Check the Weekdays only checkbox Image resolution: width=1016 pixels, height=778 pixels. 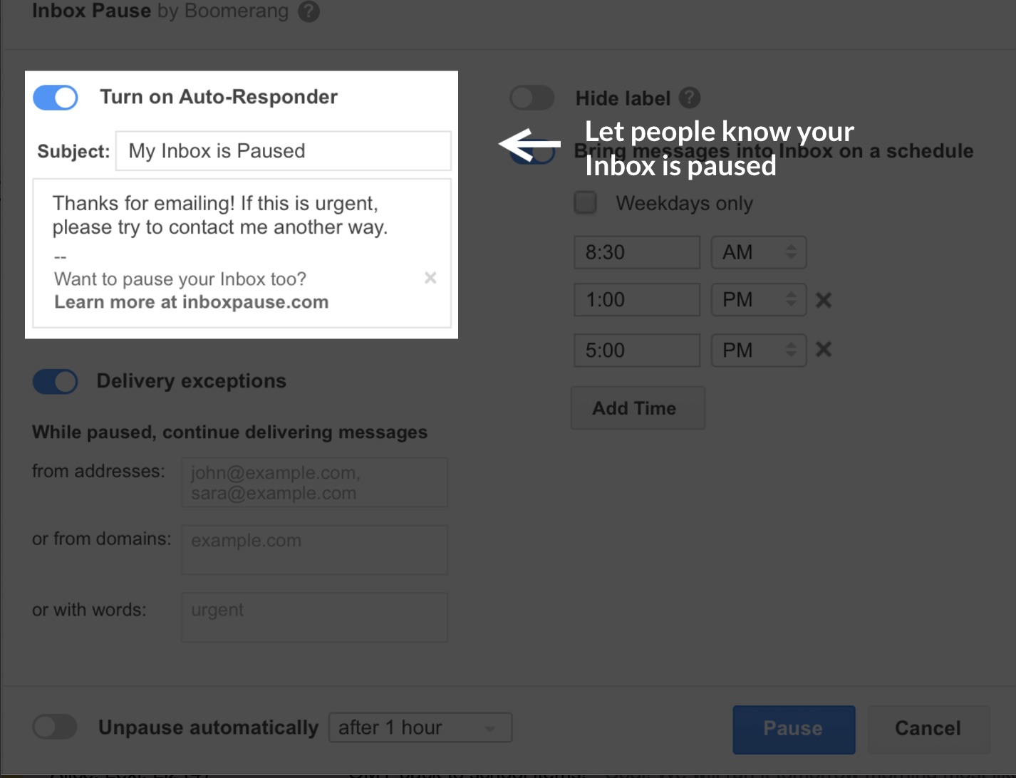tap(586, 203)
